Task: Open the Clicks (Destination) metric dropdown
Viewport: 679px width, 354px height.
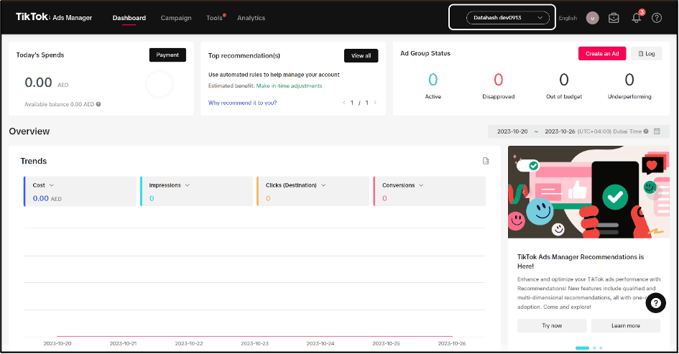Action: click(323, 185)
